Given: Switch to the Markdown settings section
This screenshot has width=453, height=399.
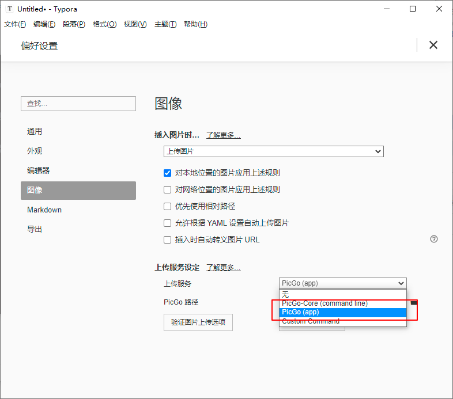Looking at the screenshot, I should (44, 210).
